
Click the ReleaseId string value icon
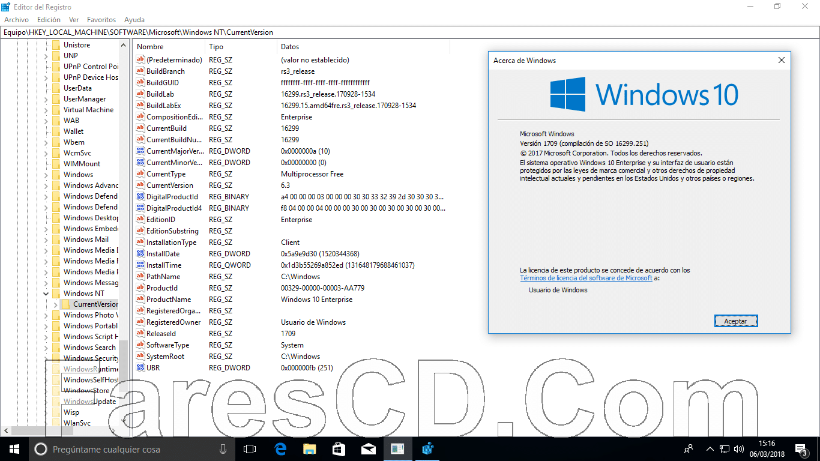coord(140,333)
